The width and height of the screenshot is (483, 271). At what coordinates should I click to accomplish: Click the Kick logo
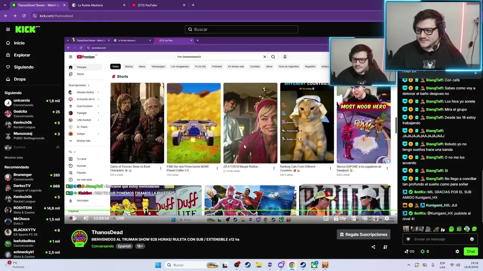27,29
